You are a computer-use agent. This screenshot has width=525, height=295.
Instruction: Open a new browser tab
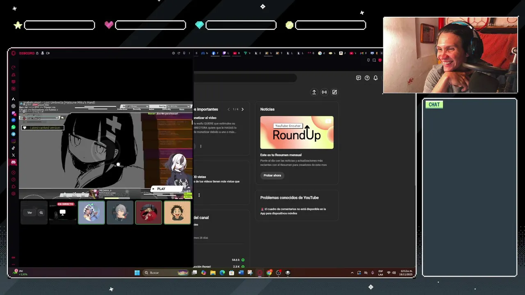[381, 53]
